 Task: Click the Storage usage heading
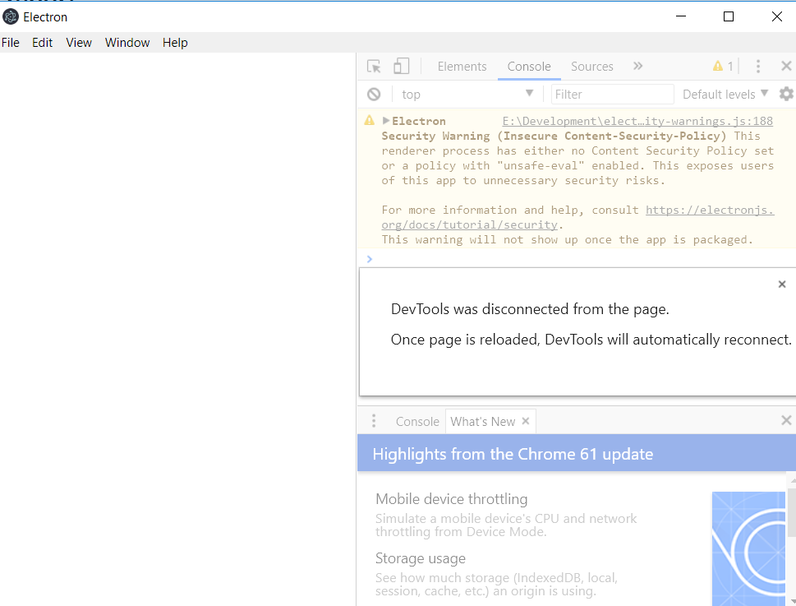coord(421,558)
